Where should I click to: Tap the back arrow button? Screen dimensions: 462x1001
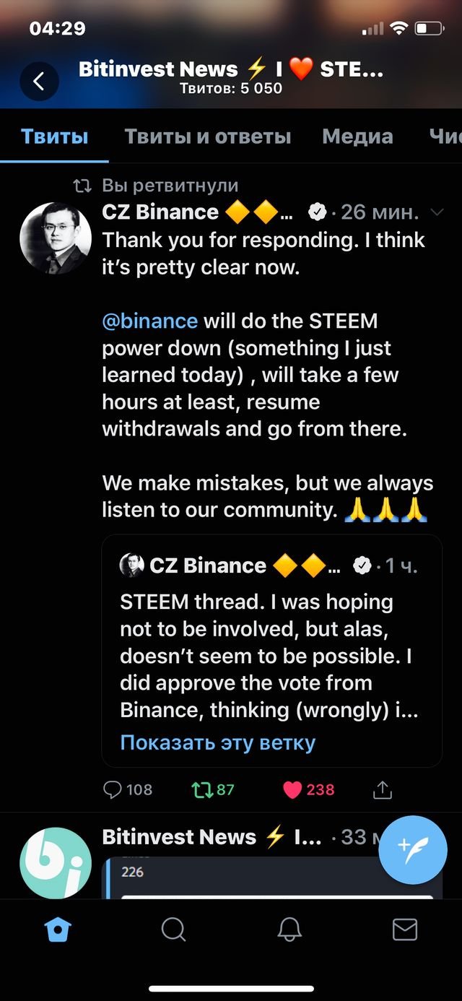[x=39, y=81]
